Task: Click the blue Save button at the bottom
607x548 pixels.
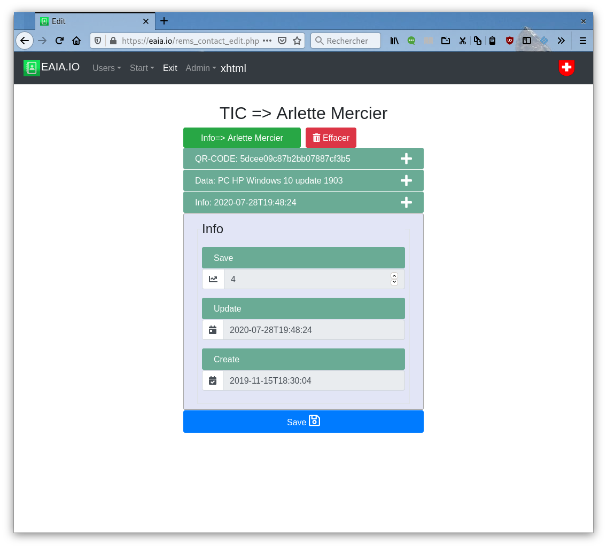Action: pos(303,422)
